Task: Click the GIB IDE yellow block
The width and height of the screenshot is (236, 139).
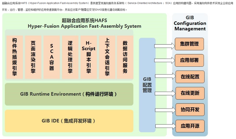Action: point(69,121)
